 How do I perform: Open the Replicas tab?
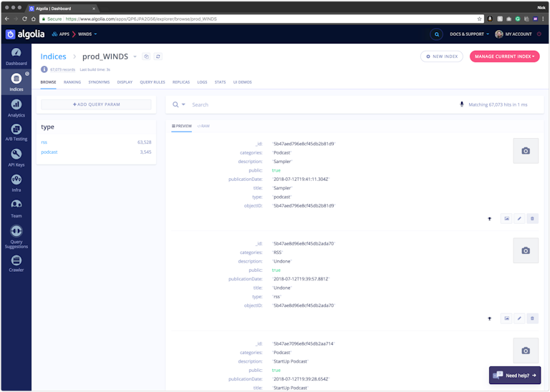(x=181, y=82)
